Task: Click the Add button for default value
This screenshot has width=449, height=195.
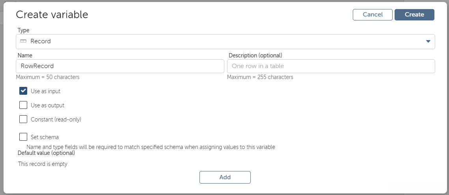Action: coord(225,177)
